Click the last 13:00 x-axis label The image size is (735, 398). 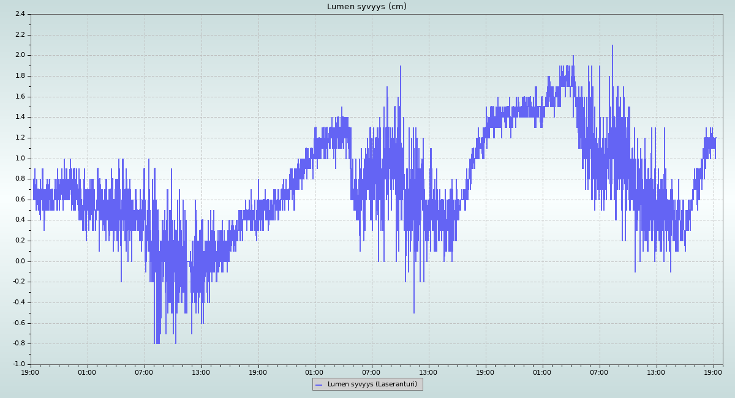click(x=657, y=372)
